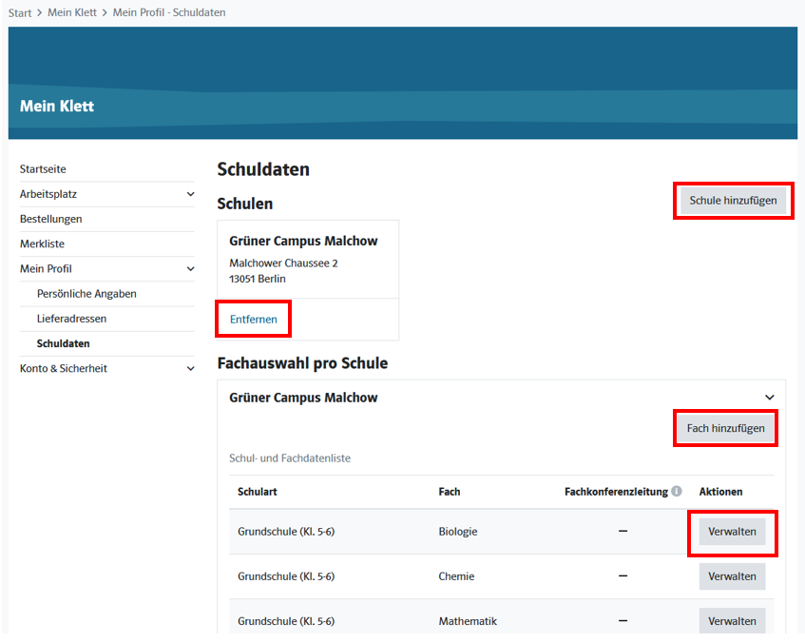This screenshot has height=643, width=805.
Task: Click the Mein Profil sidebar label
Action: pyautogui.click(x=46, y=269)
